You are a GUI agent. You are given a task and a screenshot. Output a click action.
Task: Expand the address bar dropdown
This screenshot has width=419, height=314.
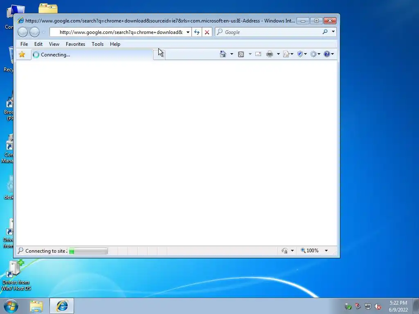point(188,32)
